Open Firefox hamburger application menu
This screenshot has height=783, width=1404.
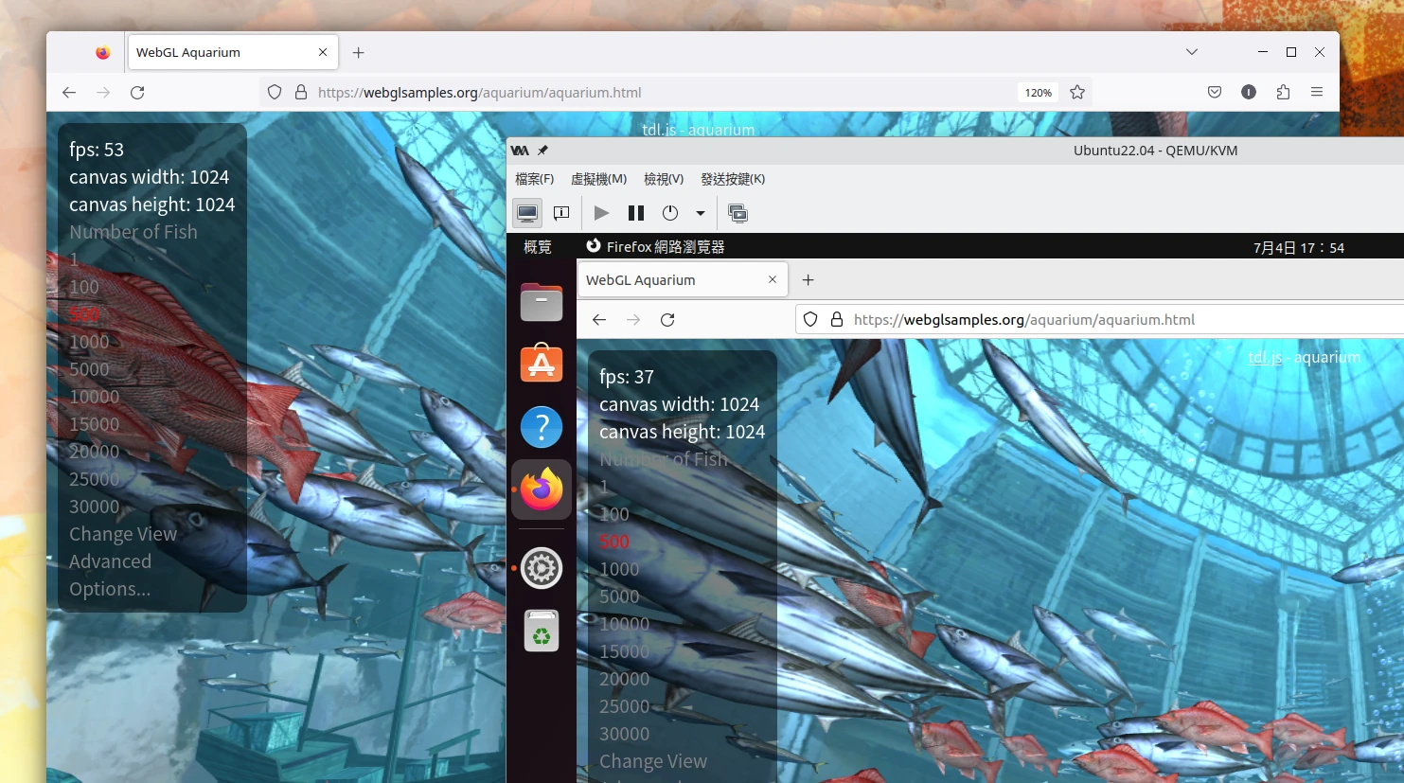click(x=1317, y=92)
